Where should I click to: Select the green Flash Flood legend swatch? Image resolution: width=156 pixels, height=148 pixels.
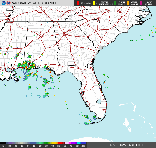[x=115, y=3]
